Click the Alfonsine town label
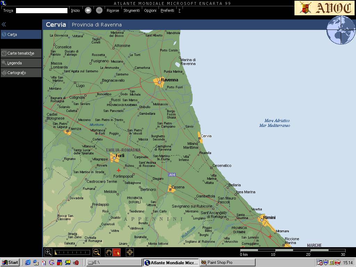Viewport: 356px width, 267px height. point(122,46)
